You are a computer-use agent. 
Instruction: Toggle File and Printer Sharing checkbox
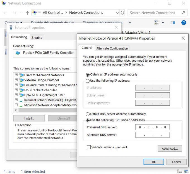16,85
